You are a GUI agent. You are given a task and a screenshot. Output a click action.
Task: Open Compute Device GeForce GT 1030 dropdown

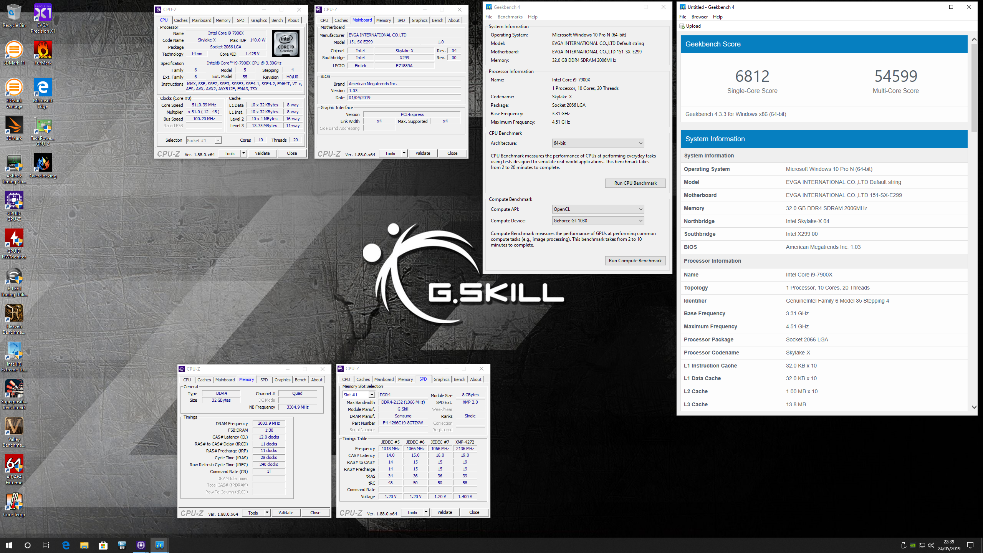[x=598, y=221]
